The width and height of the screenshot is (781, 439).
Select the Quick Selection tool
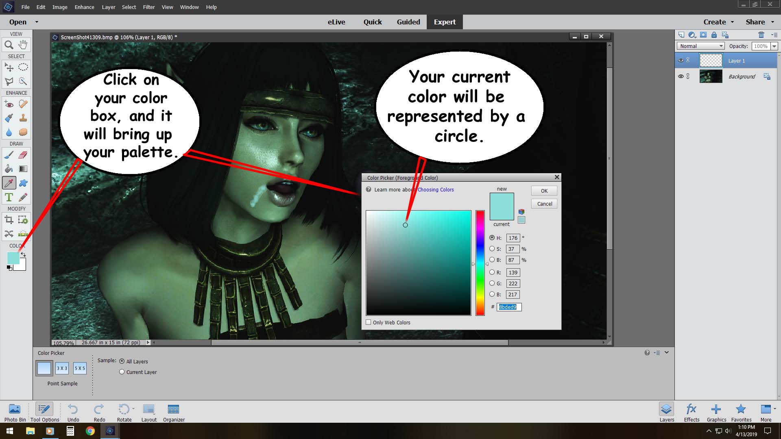pyautogui.click(x=23, y=81)
